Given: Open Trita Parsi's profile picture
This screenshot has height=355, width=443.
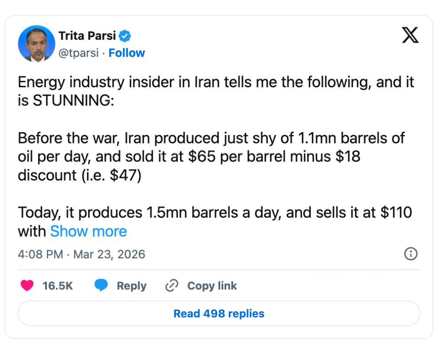Looking at the screenshot, I should coord(37,44).
